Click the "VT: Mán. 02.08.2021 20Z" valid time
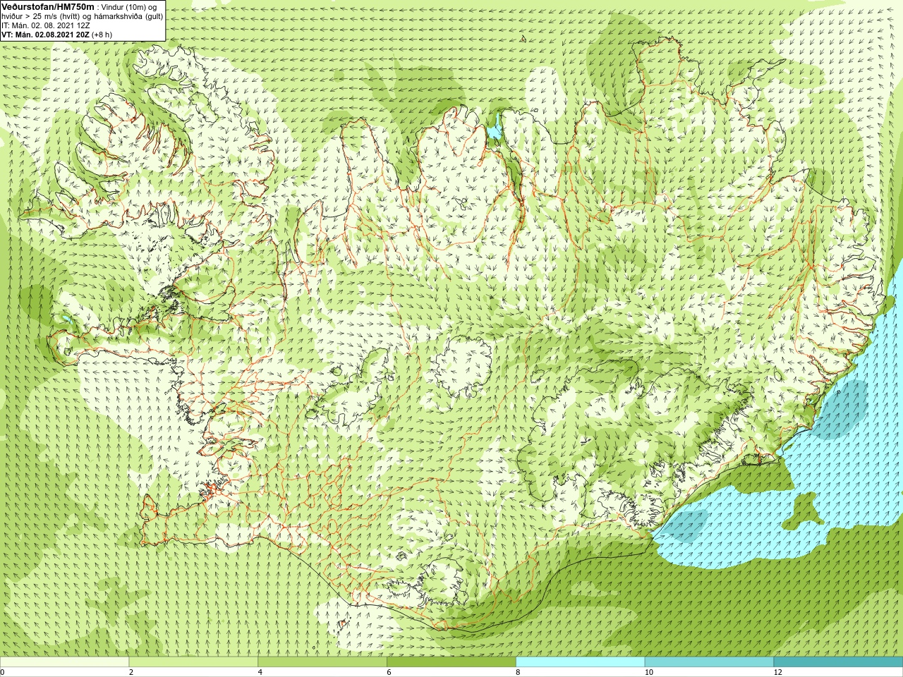 [x=45, y=35]
